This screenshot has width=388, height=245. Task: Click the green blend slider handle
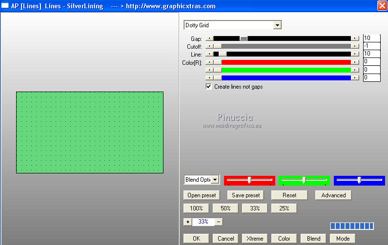(x=304, y=180)
